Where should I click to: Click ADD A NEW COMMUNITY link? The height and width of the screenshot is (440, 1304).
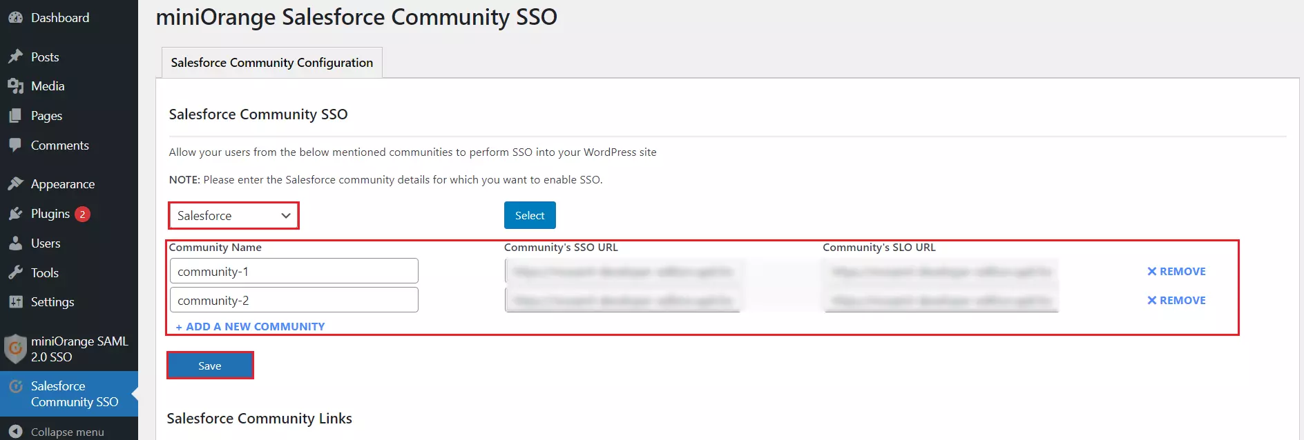[250, 326]
